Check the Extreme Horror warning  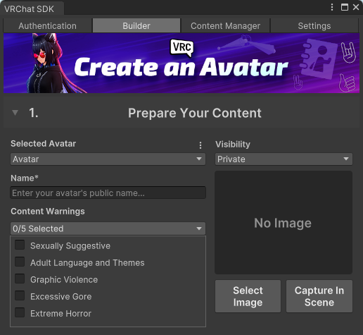(20, 312)
